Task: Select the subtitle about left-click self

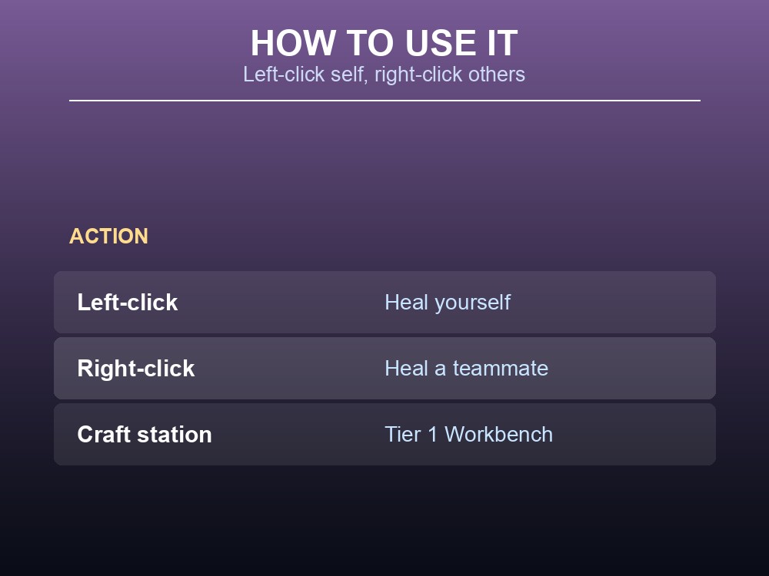Action: click(x=384, y=74)
